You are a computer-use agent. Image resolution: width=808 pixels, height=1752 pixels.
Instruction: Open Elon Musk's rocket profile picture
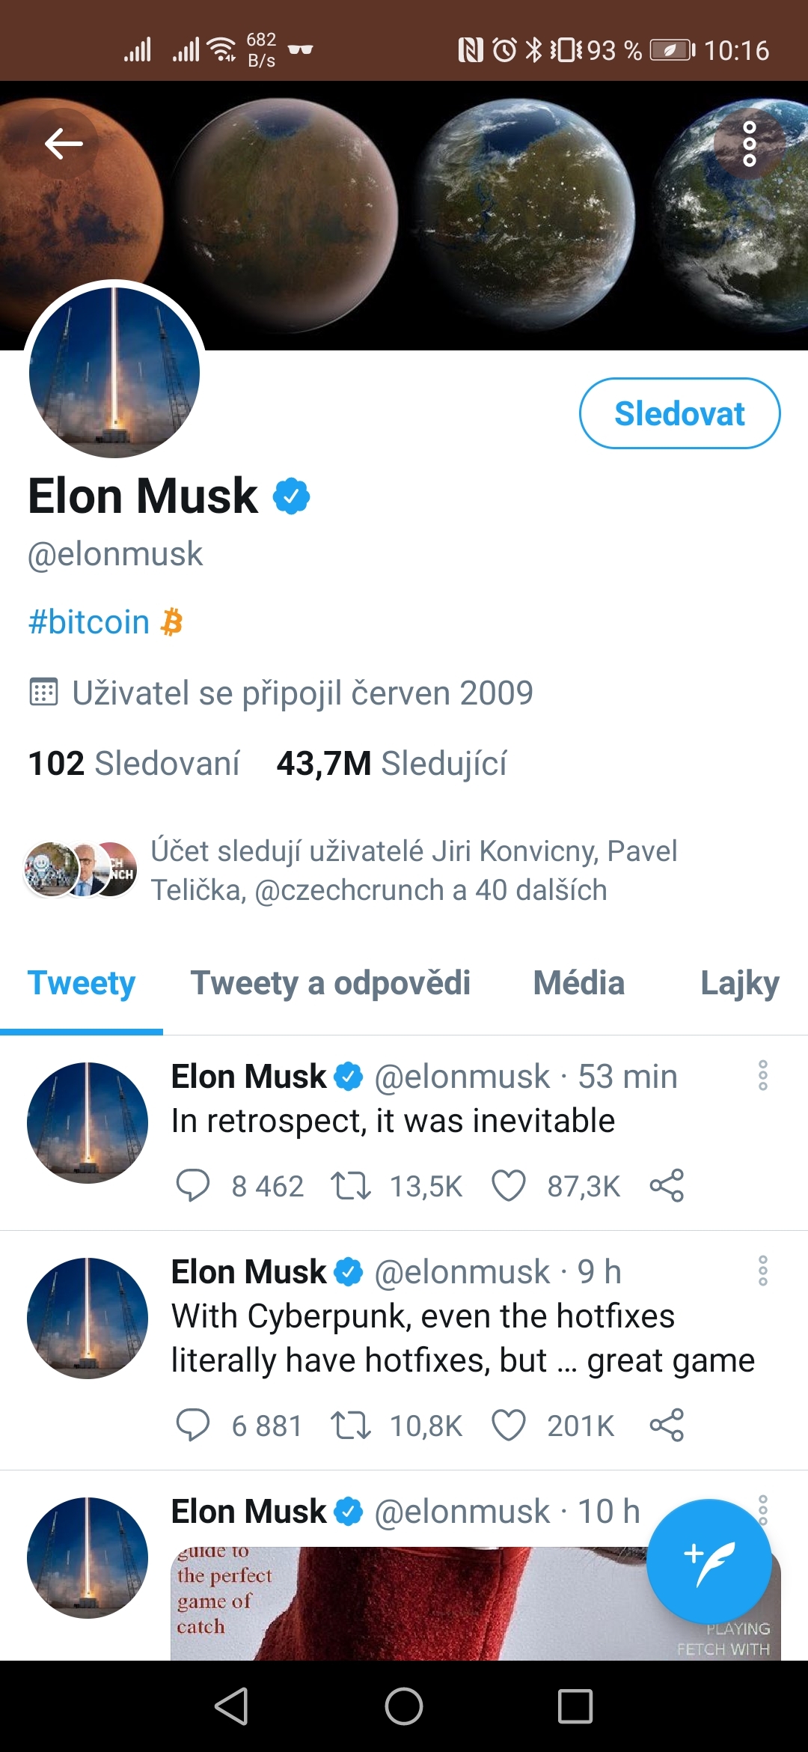[114, 372]
